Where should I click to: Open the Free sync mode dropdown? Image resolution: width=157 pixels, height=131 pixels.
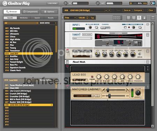click(70, 18)
